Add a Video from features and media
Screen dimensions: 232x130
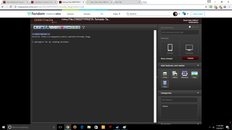(x=165, y=84)
